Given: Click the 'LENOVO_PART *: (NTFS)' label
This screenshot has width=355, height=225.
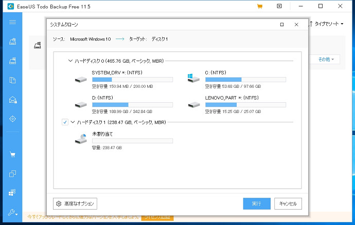Looking at the screenshot, I should pos(232,98).
